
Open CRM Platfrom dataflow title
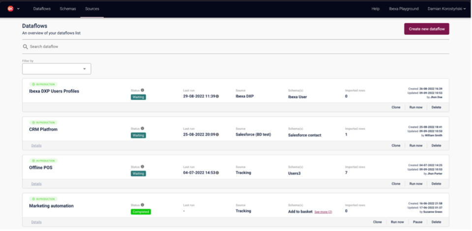point(43,129)
